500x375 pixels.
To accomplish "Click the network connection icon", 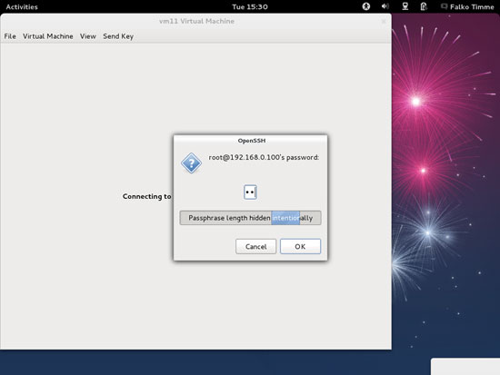I will coord(405,6).
